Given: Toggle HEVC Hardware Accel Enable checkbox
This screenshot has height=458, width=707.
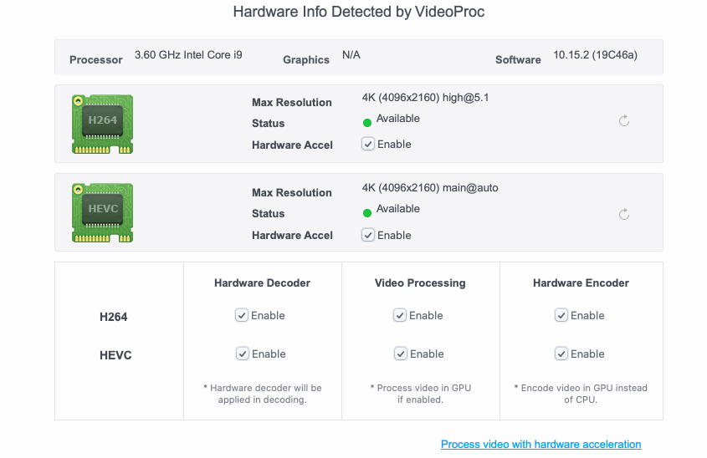Looking at the screenshot, I should coord(368,235).
